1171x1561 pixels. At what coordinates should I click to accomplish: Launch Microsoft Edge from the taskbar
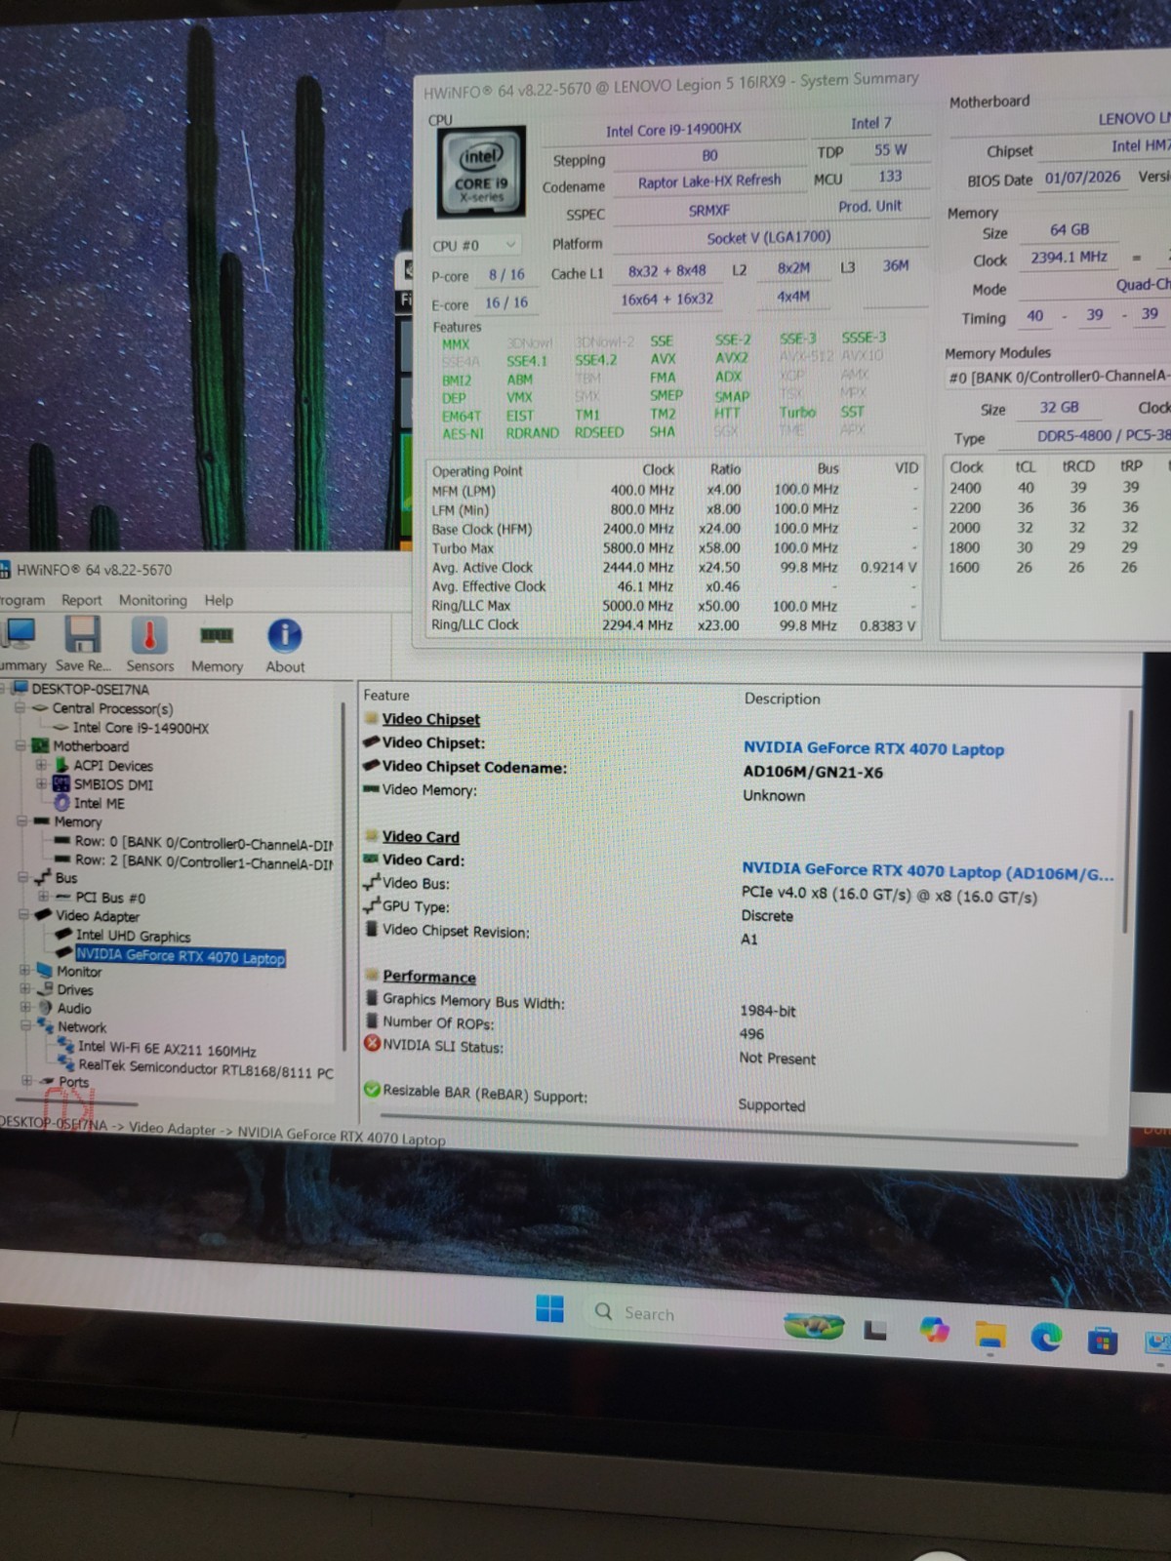[x=1046, y=1339]
